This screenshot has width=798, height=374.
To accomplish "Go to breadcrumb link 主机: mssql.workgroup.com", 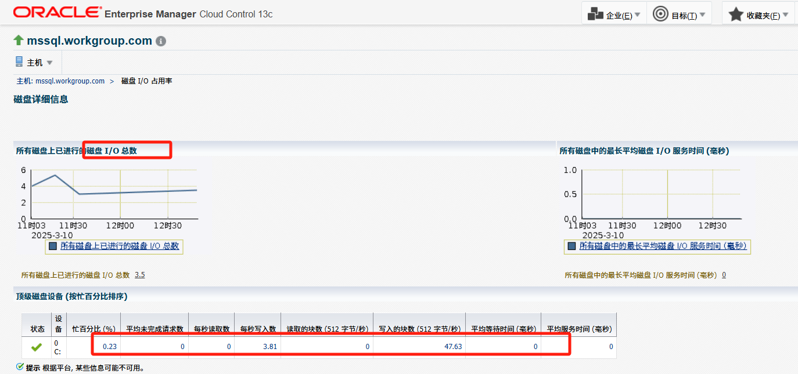I will [60, 81].
